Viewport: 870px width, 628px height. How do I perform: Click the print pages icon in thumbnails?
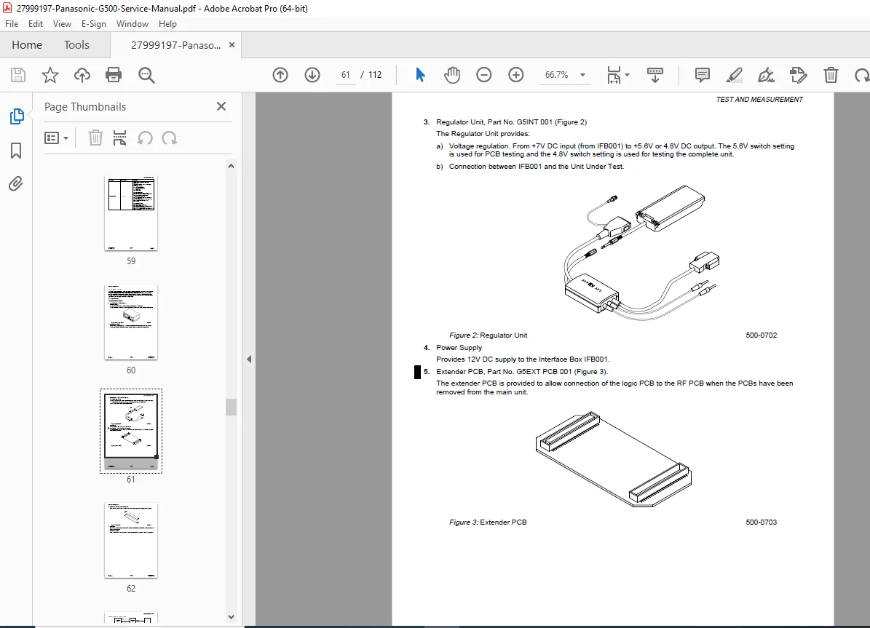pyautogui.click(x=119, y=138)
